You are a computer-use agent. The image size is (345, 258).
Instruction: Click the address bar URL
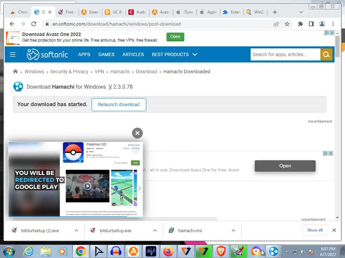pos(116,24)
